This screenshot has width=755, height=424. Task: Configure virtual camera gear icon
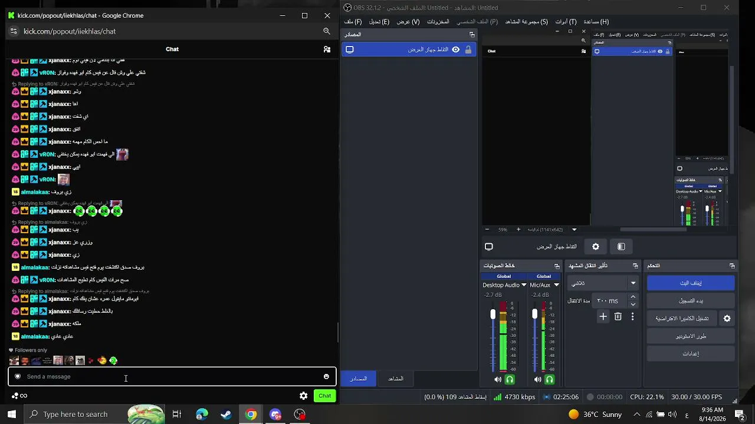727,319
